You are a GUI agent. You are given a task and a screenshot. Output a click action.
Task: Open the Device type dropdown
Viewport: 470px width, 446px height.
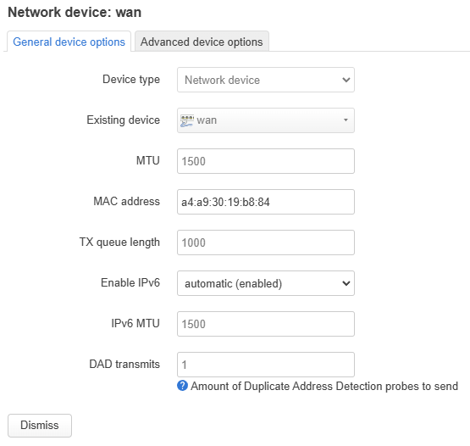266,80
